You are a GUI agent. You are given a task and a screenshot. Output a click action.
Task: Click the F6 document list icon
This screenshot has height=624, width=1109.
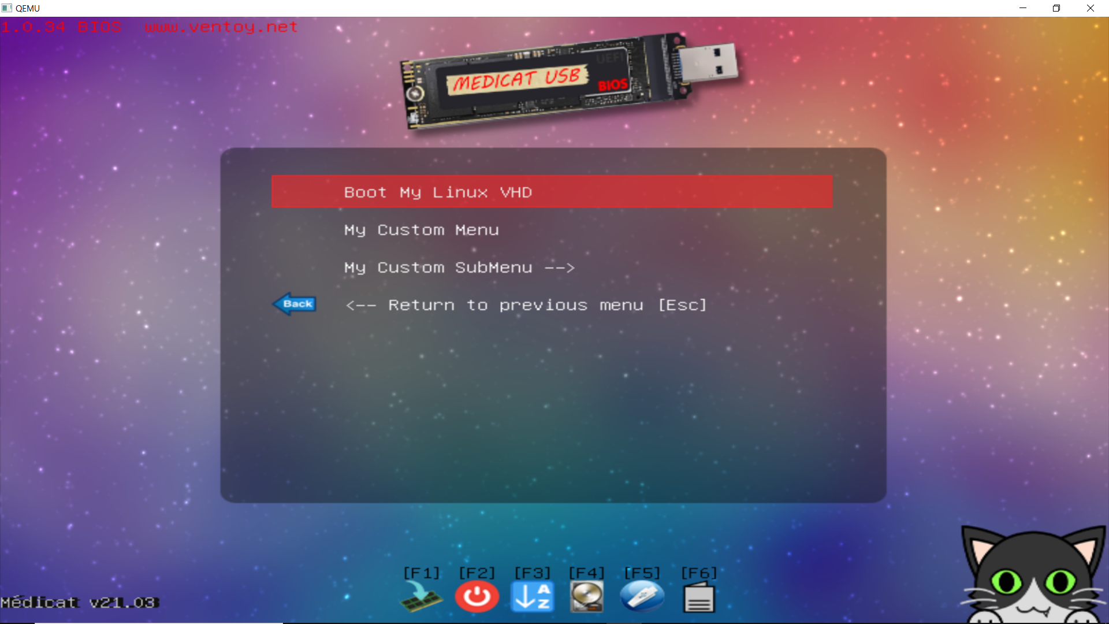699,597
